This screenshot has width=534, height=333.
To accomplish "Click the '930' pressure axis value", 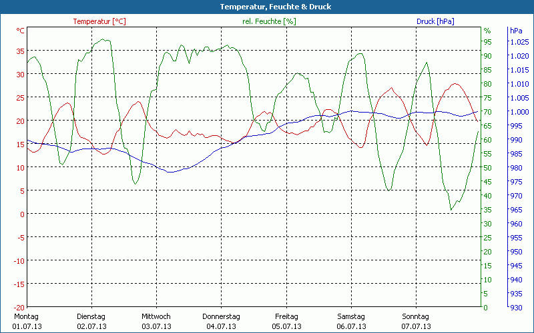I will point(516,308).
